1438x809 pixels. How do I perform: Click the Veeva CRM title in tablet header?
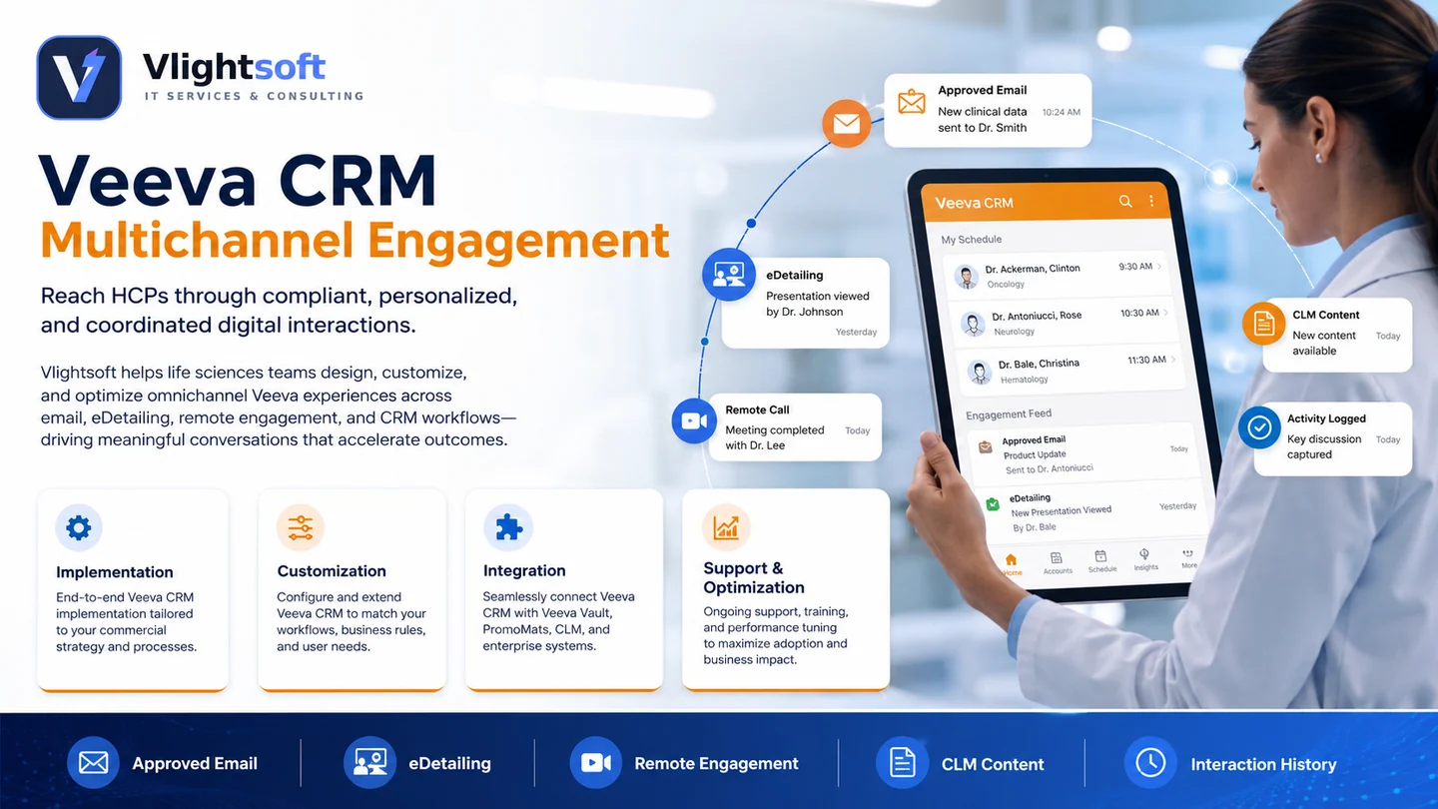coord(974,203)
